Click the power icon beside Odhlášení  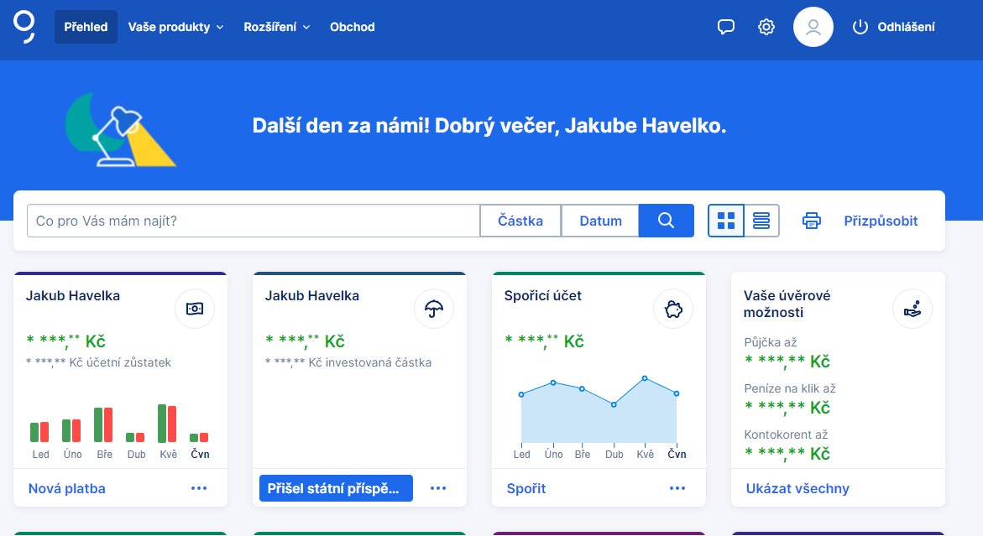(860, 27)
